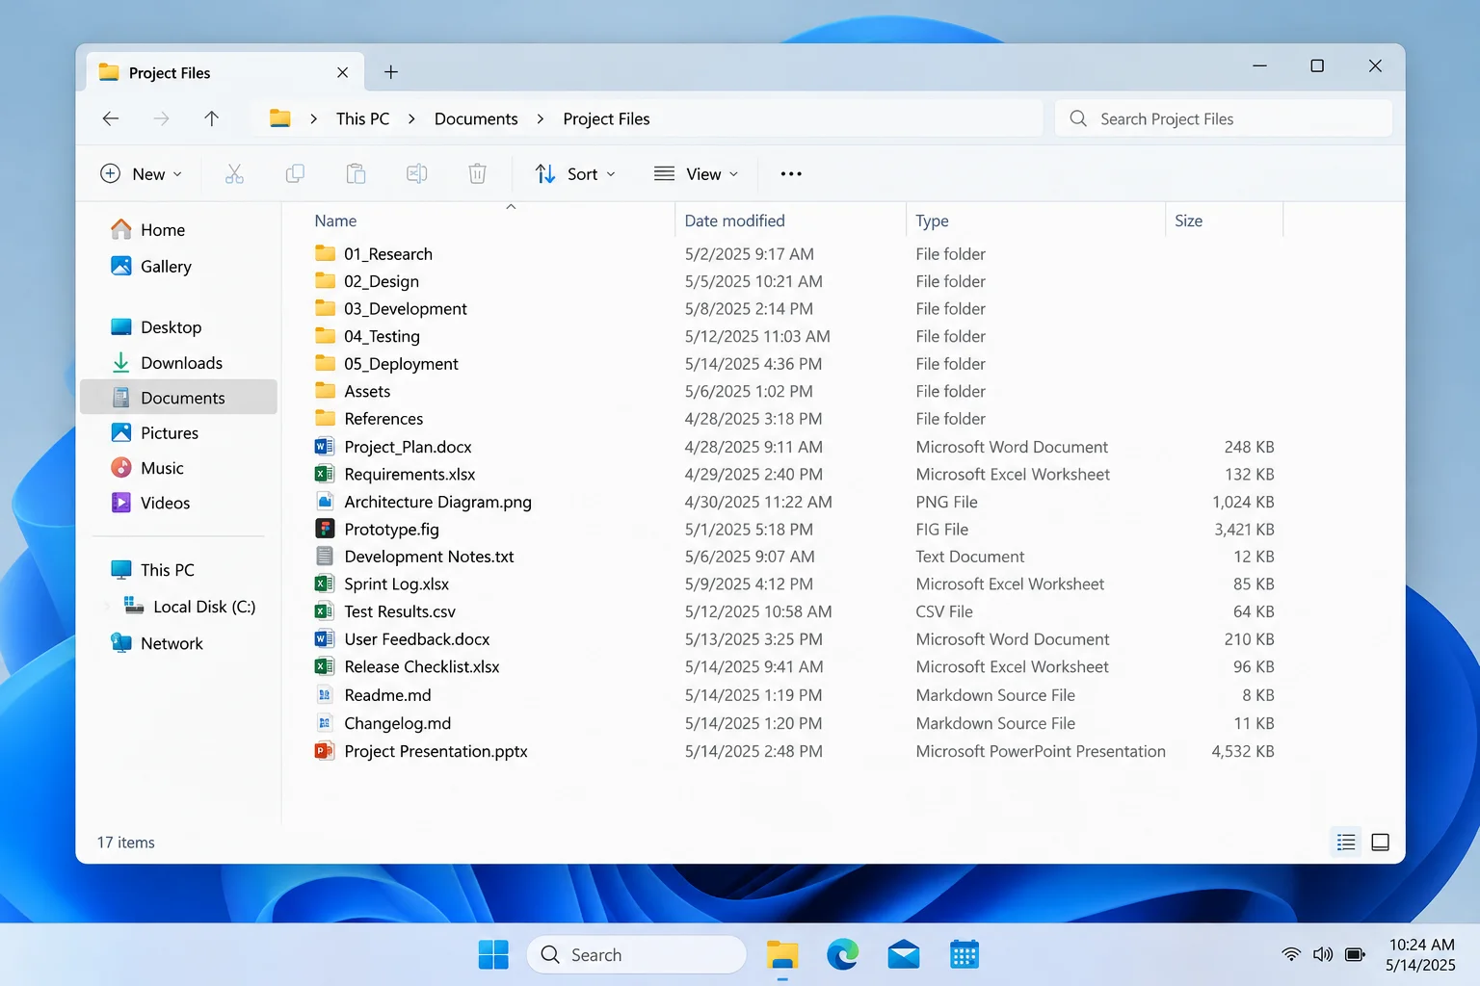1480x986 pixels.
Task: Select the 03_Development folder
Action: point(405,309)
